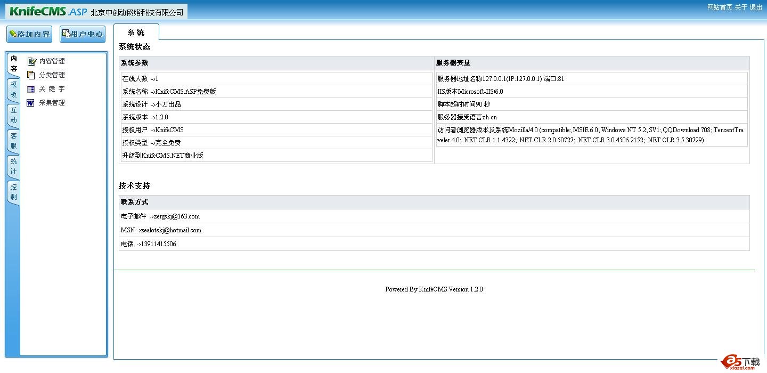Select the 系统 tab
The height and width of the screenshot is (373, 767).
click(x=136, y=32)
